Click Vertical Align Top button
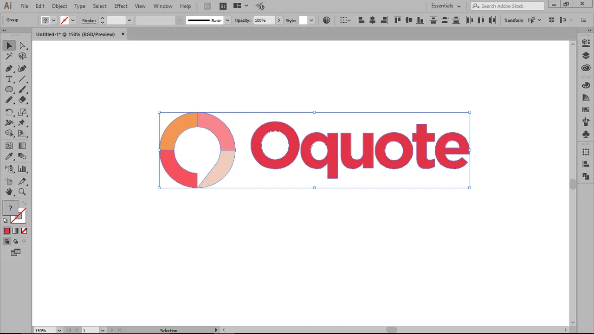The width and height of the screenshot is (594, 334). point(397,20)
